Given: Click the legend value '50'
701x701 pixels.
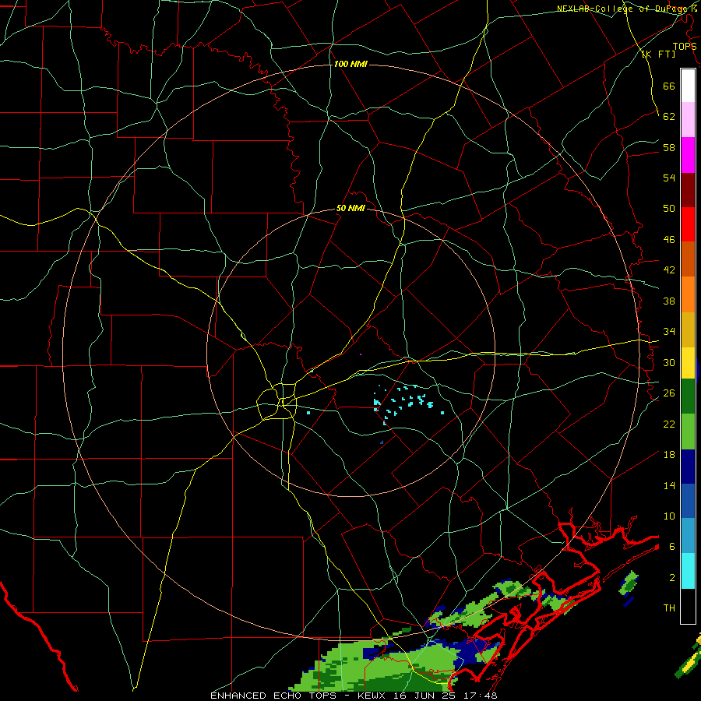Looking at the screenshot, I should coord(669,209).
